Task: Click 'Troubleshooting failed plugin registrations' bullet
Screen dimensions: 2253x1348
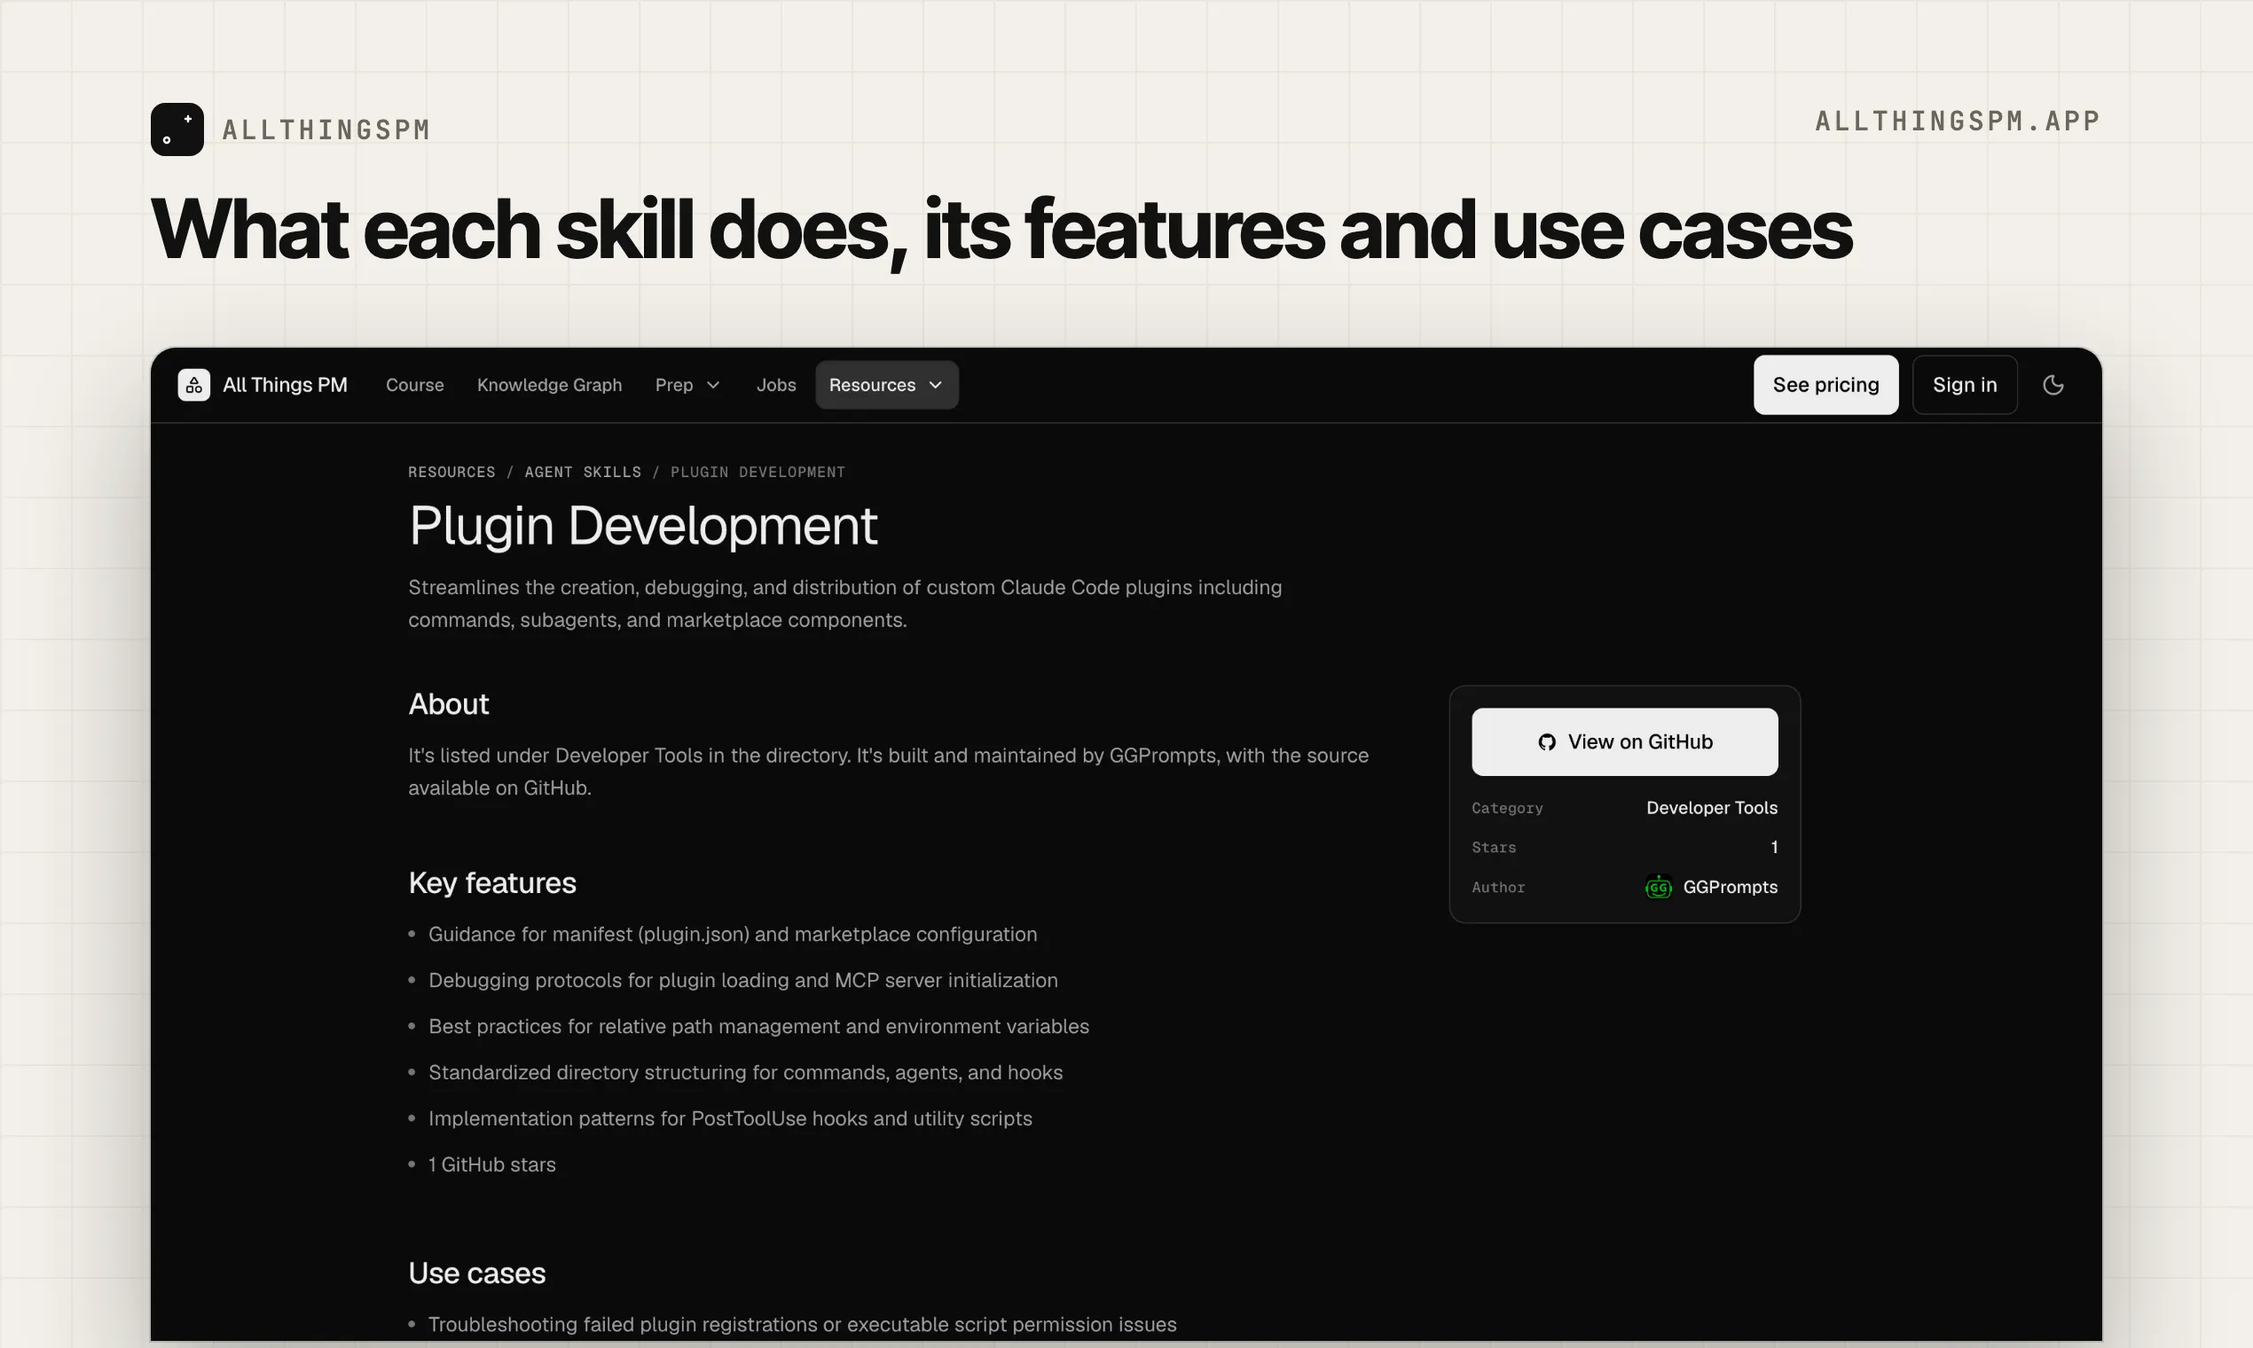Action: point(801,1323)
